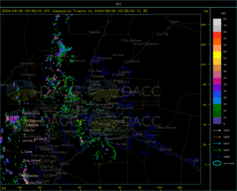Image resolution: width=237 pixels, height=191 pixels.
Task: Click the Zapata label
Action: [64, 164]
